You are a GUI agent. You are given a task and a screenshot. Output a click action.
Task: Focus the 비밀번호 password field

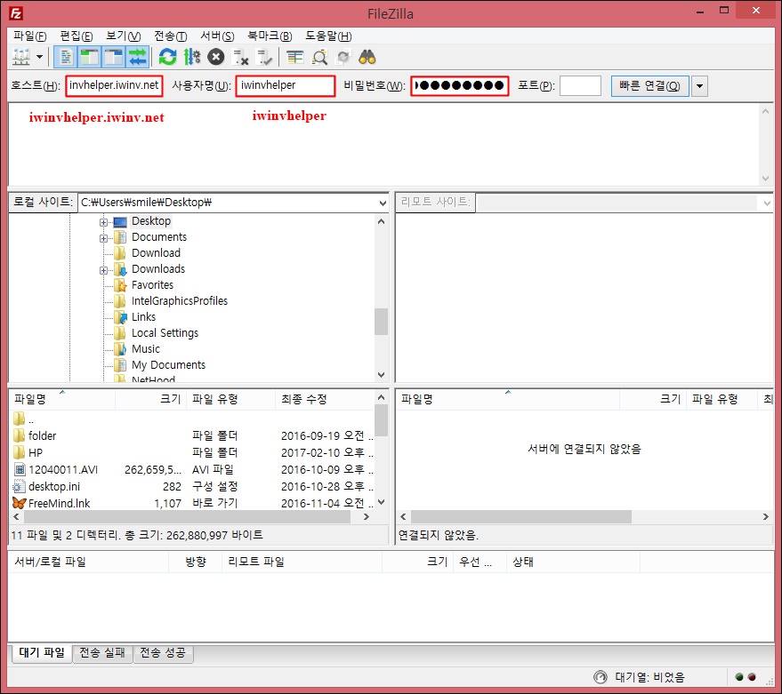(459, 85)
